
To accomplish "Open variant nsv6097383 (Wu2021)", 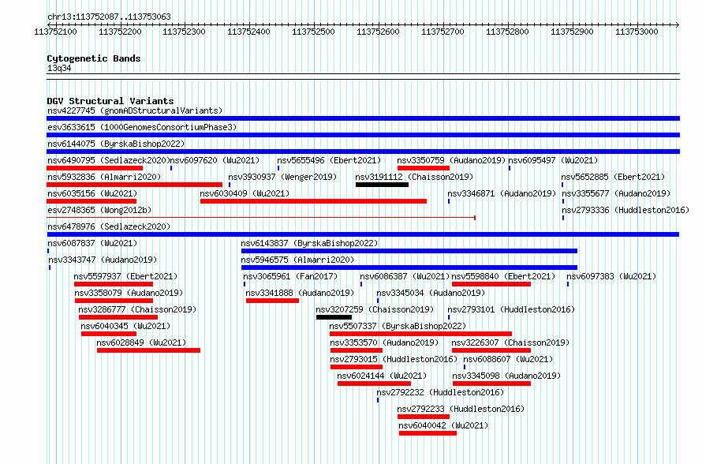I will pyautogui.click(x=611, y=276).
